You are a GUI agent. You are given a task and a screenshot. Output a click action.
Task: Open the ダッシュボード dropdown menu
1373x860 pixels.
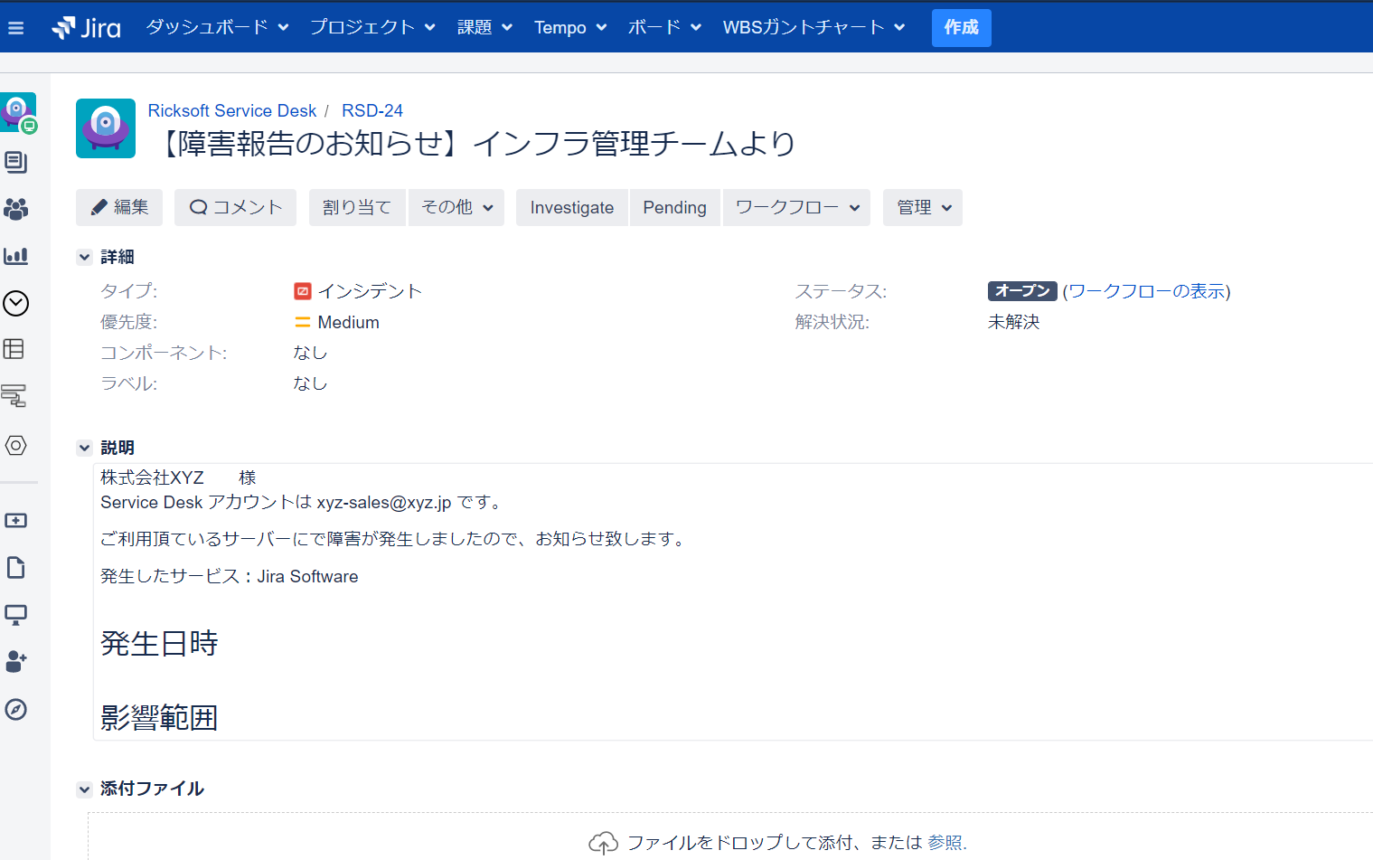217,27
